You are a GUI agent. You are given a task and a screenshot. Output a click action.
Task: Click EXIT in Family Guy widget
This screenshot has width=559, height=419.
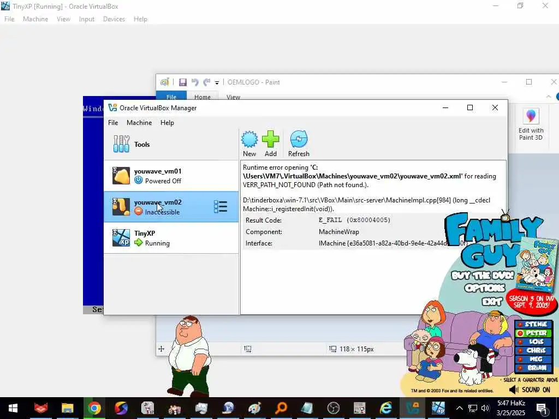(492, 302)
